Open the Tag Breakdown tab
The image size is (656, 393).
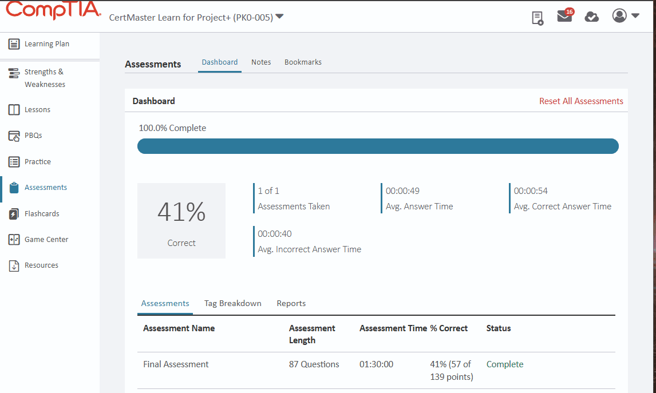tap(232, 303)
